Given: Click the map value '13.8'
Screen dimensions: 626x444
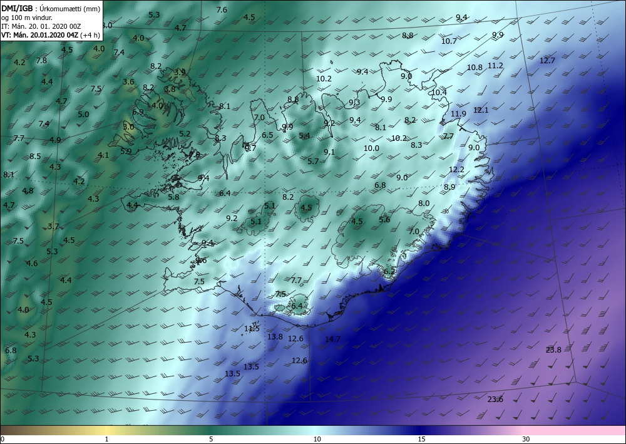Looking at the screenshot, I should 275,336.
